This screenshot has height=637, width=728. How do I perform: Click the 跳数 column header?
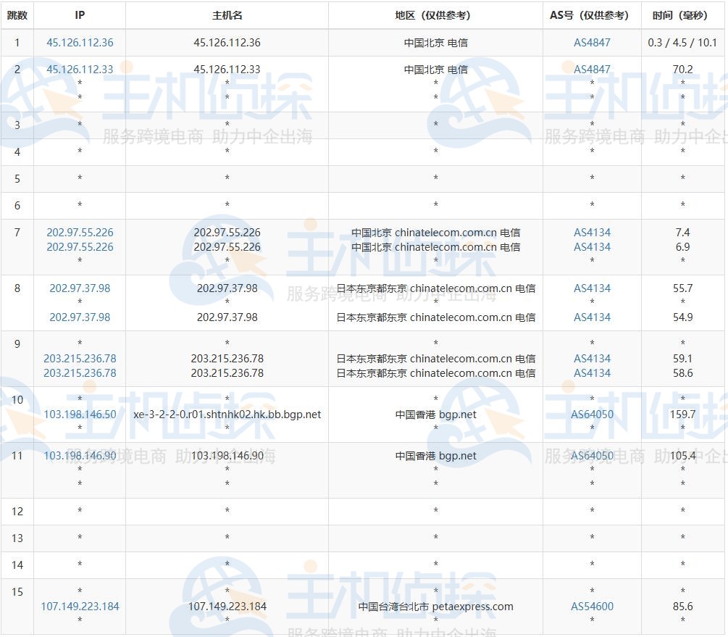(x=17, y=15)
